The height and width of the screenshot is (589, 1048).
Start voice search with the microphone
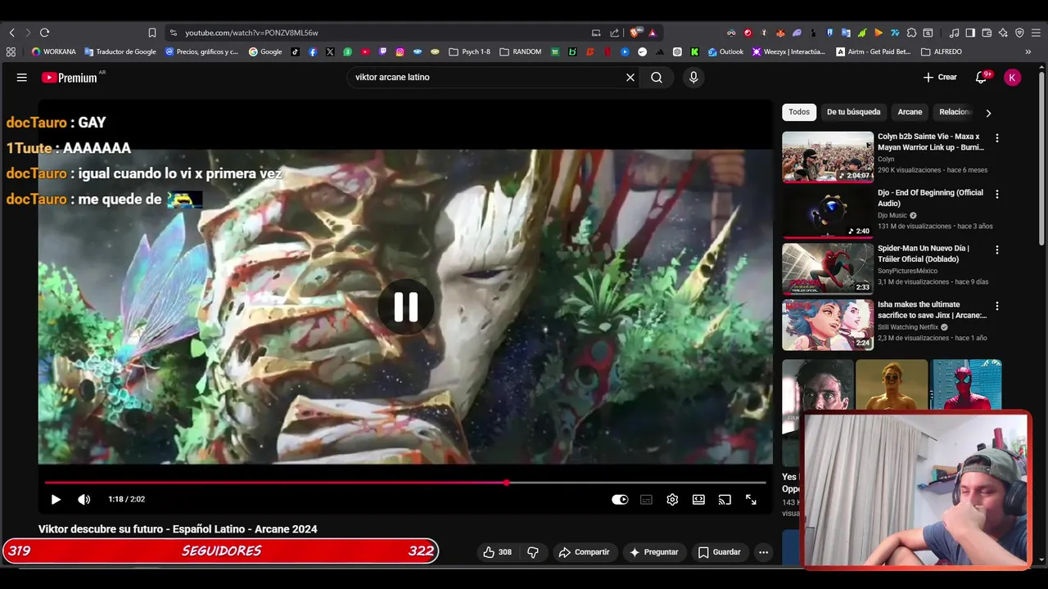coord(693,77)
